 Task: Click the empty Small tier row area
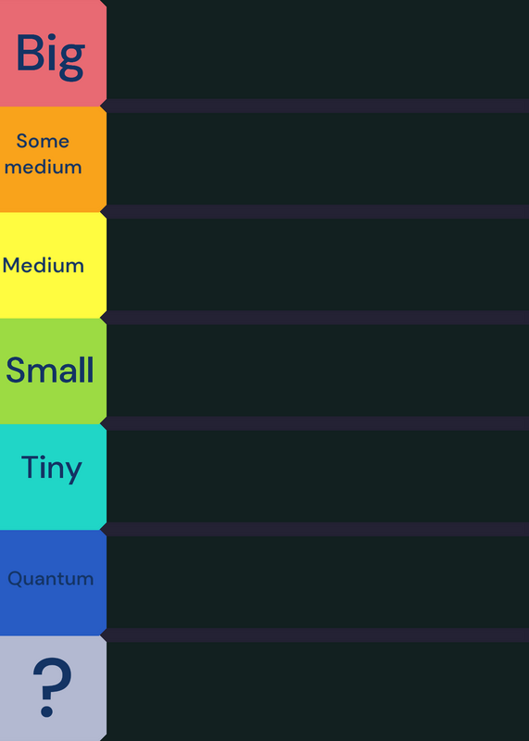pyautogui.click(x=318, y=370)
